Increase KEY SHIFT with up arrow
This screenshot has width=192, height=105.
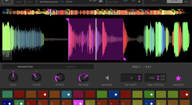139,76
